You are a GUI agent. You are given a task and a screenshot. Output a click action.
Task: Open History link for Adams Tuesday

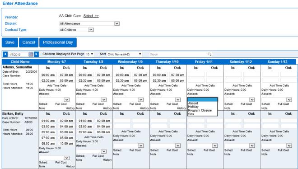point(107,108)
